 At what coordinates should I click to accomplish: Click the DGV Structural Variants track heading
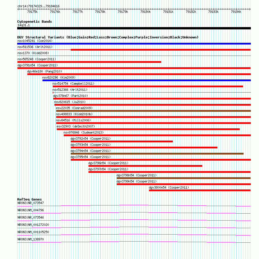coord(108,37)
